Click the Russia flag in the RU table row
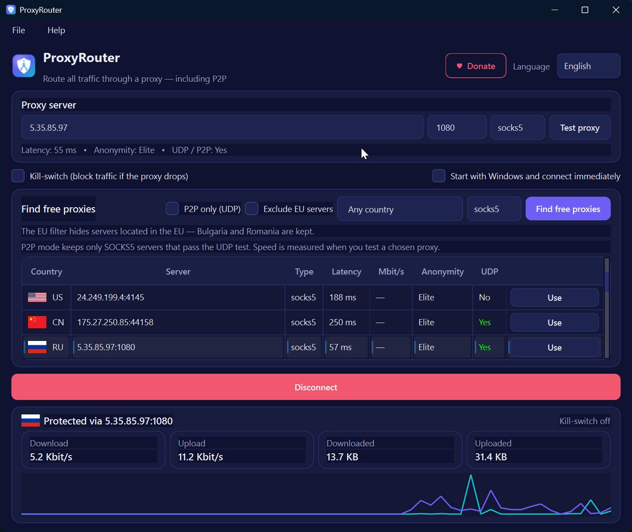632x532 pixels. click(37, 347)
